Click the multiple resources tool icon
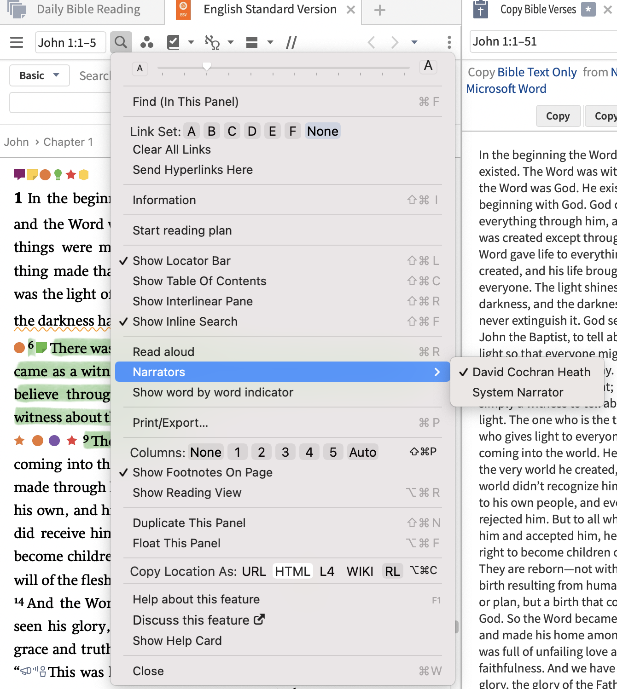Image resolution: width=617 pixels, height=689 pixels. click(212, 42)
